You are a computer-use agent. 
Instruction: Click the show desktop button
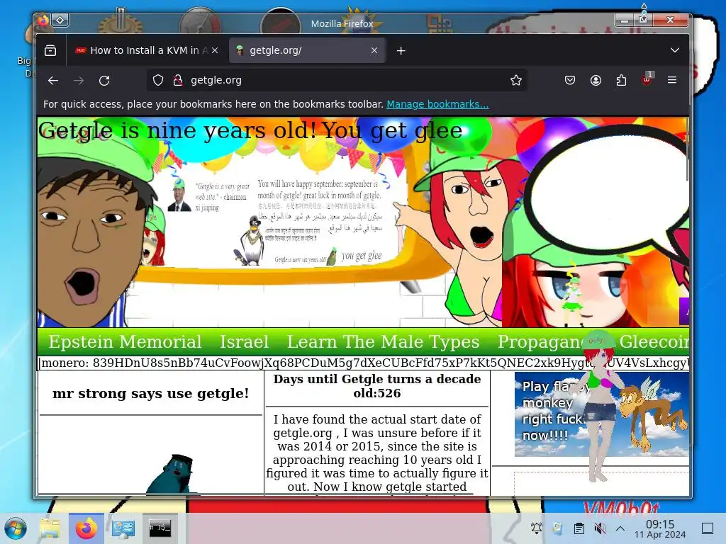(708, 528)
